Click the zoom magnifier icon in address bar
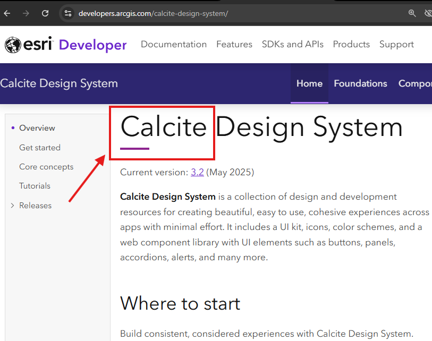Viewport: 432px width, 341px height. pyautogui.click(x=412, y=13)
